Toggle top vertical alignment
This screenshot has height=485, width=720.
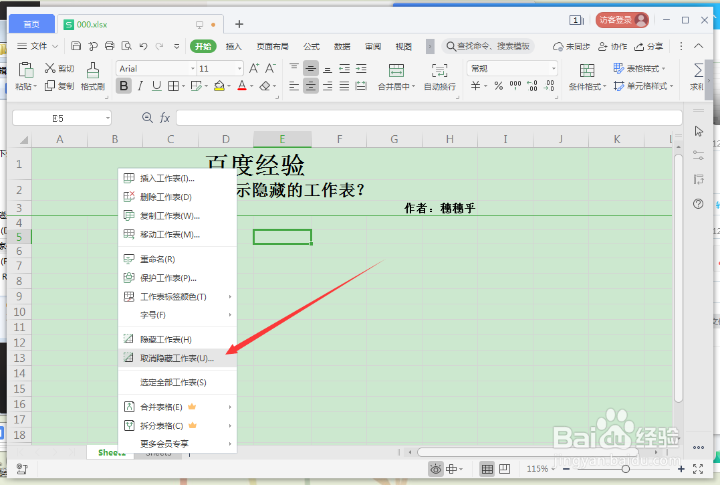[294, 68]
